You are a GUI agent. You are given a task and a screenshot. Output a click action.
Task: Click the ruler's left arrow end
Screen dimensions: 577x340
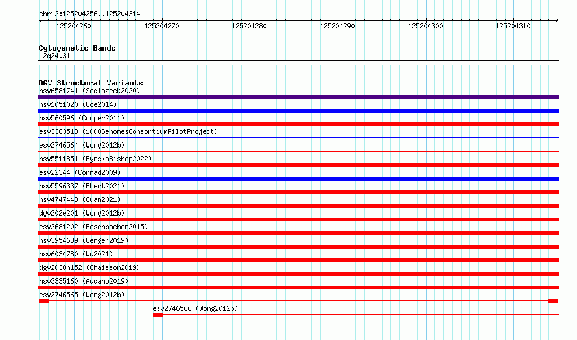coord(40,21)
